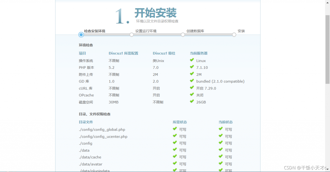Click the 26GB disk space value

(201, 102)
